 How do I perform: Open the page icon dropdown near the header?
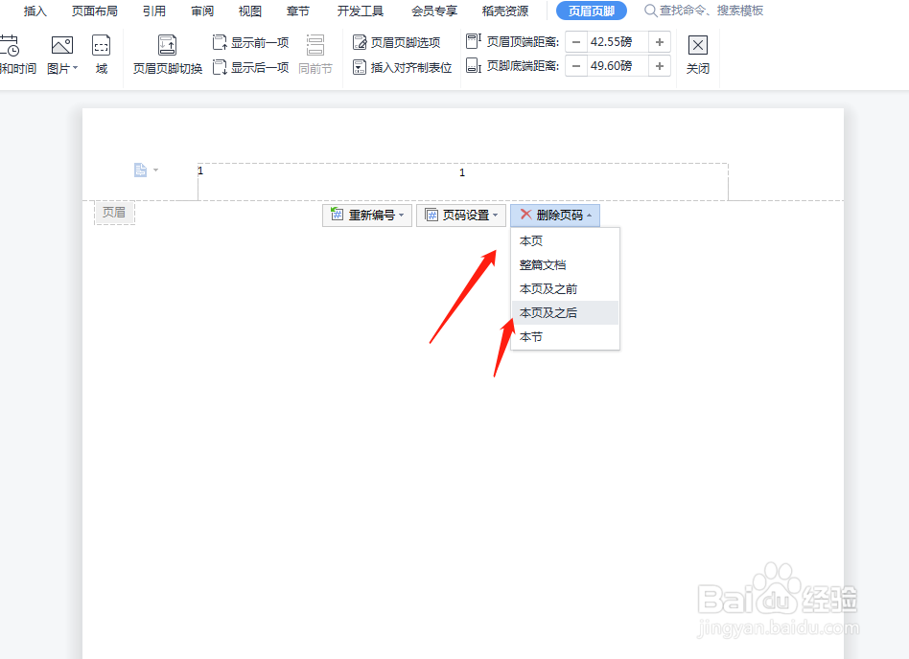tap(155, 170)
